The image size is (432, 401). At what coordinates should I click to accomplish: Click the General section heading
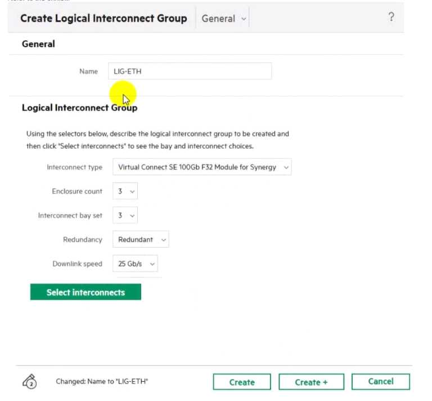tap(38, 44)
